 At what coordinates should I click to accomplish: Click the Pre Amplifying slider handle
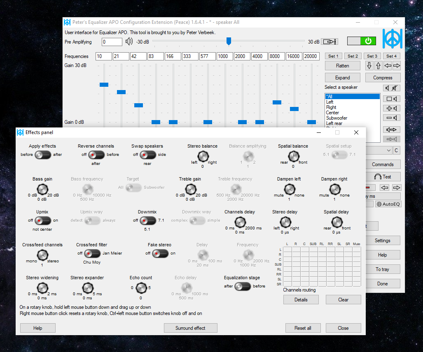(x=229, y=41)
